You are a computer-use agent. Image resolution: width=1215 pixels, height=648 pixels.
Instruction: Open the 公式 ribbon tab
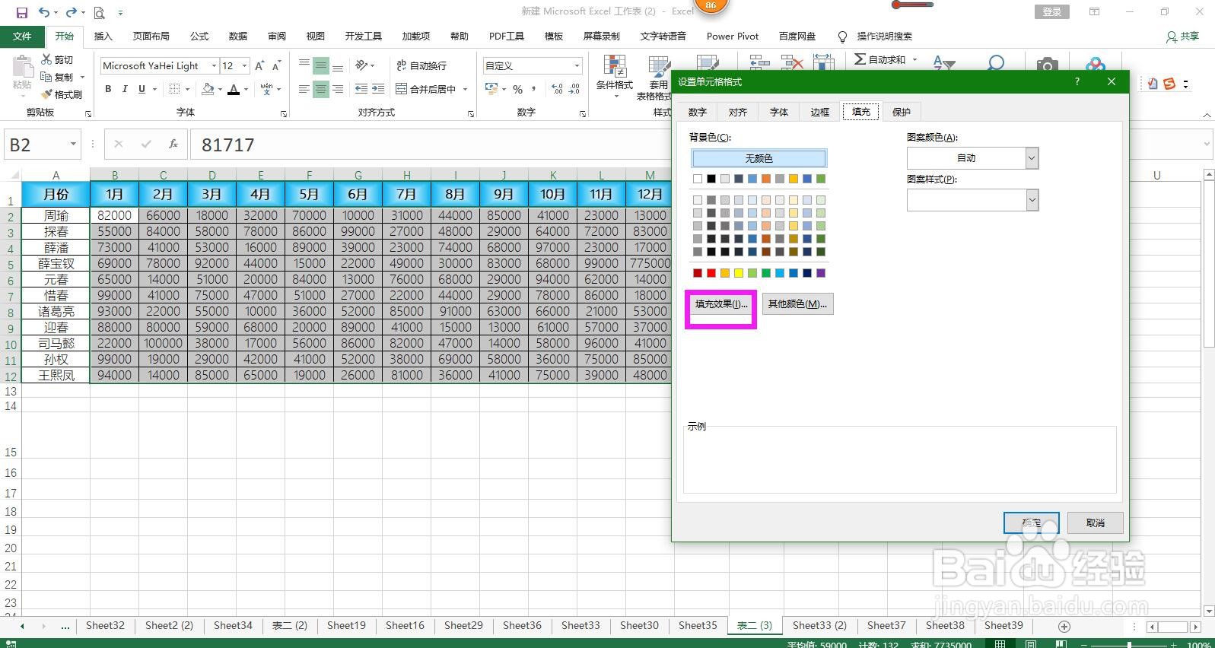[x=199, y=37]
